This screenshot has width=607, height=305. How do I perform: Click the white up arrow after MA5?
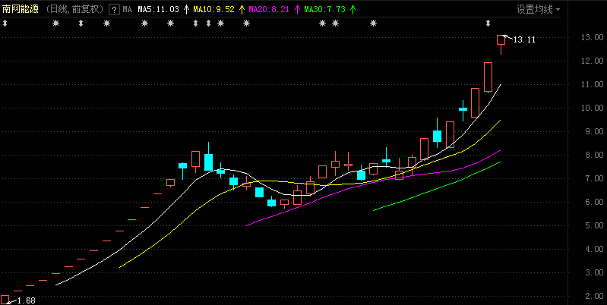point(186,9)
